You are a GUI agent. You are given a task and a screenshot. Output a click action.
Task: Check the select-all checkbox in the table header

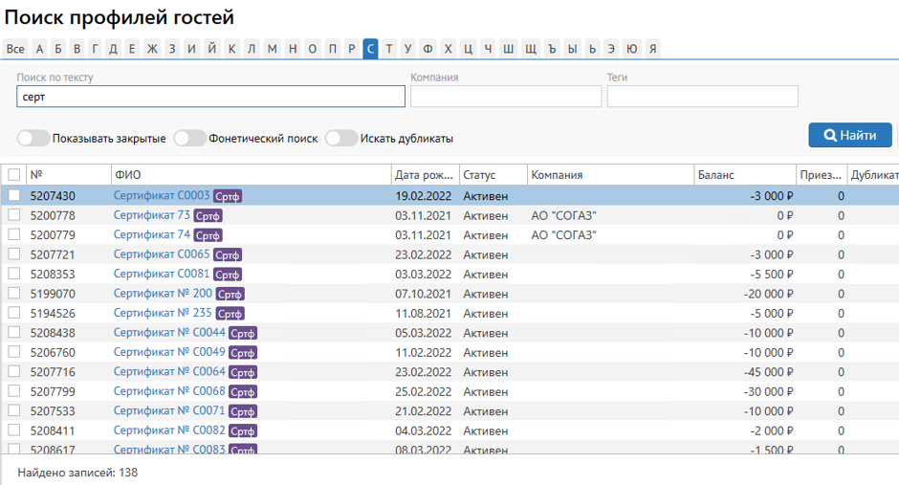pos(14,175)
